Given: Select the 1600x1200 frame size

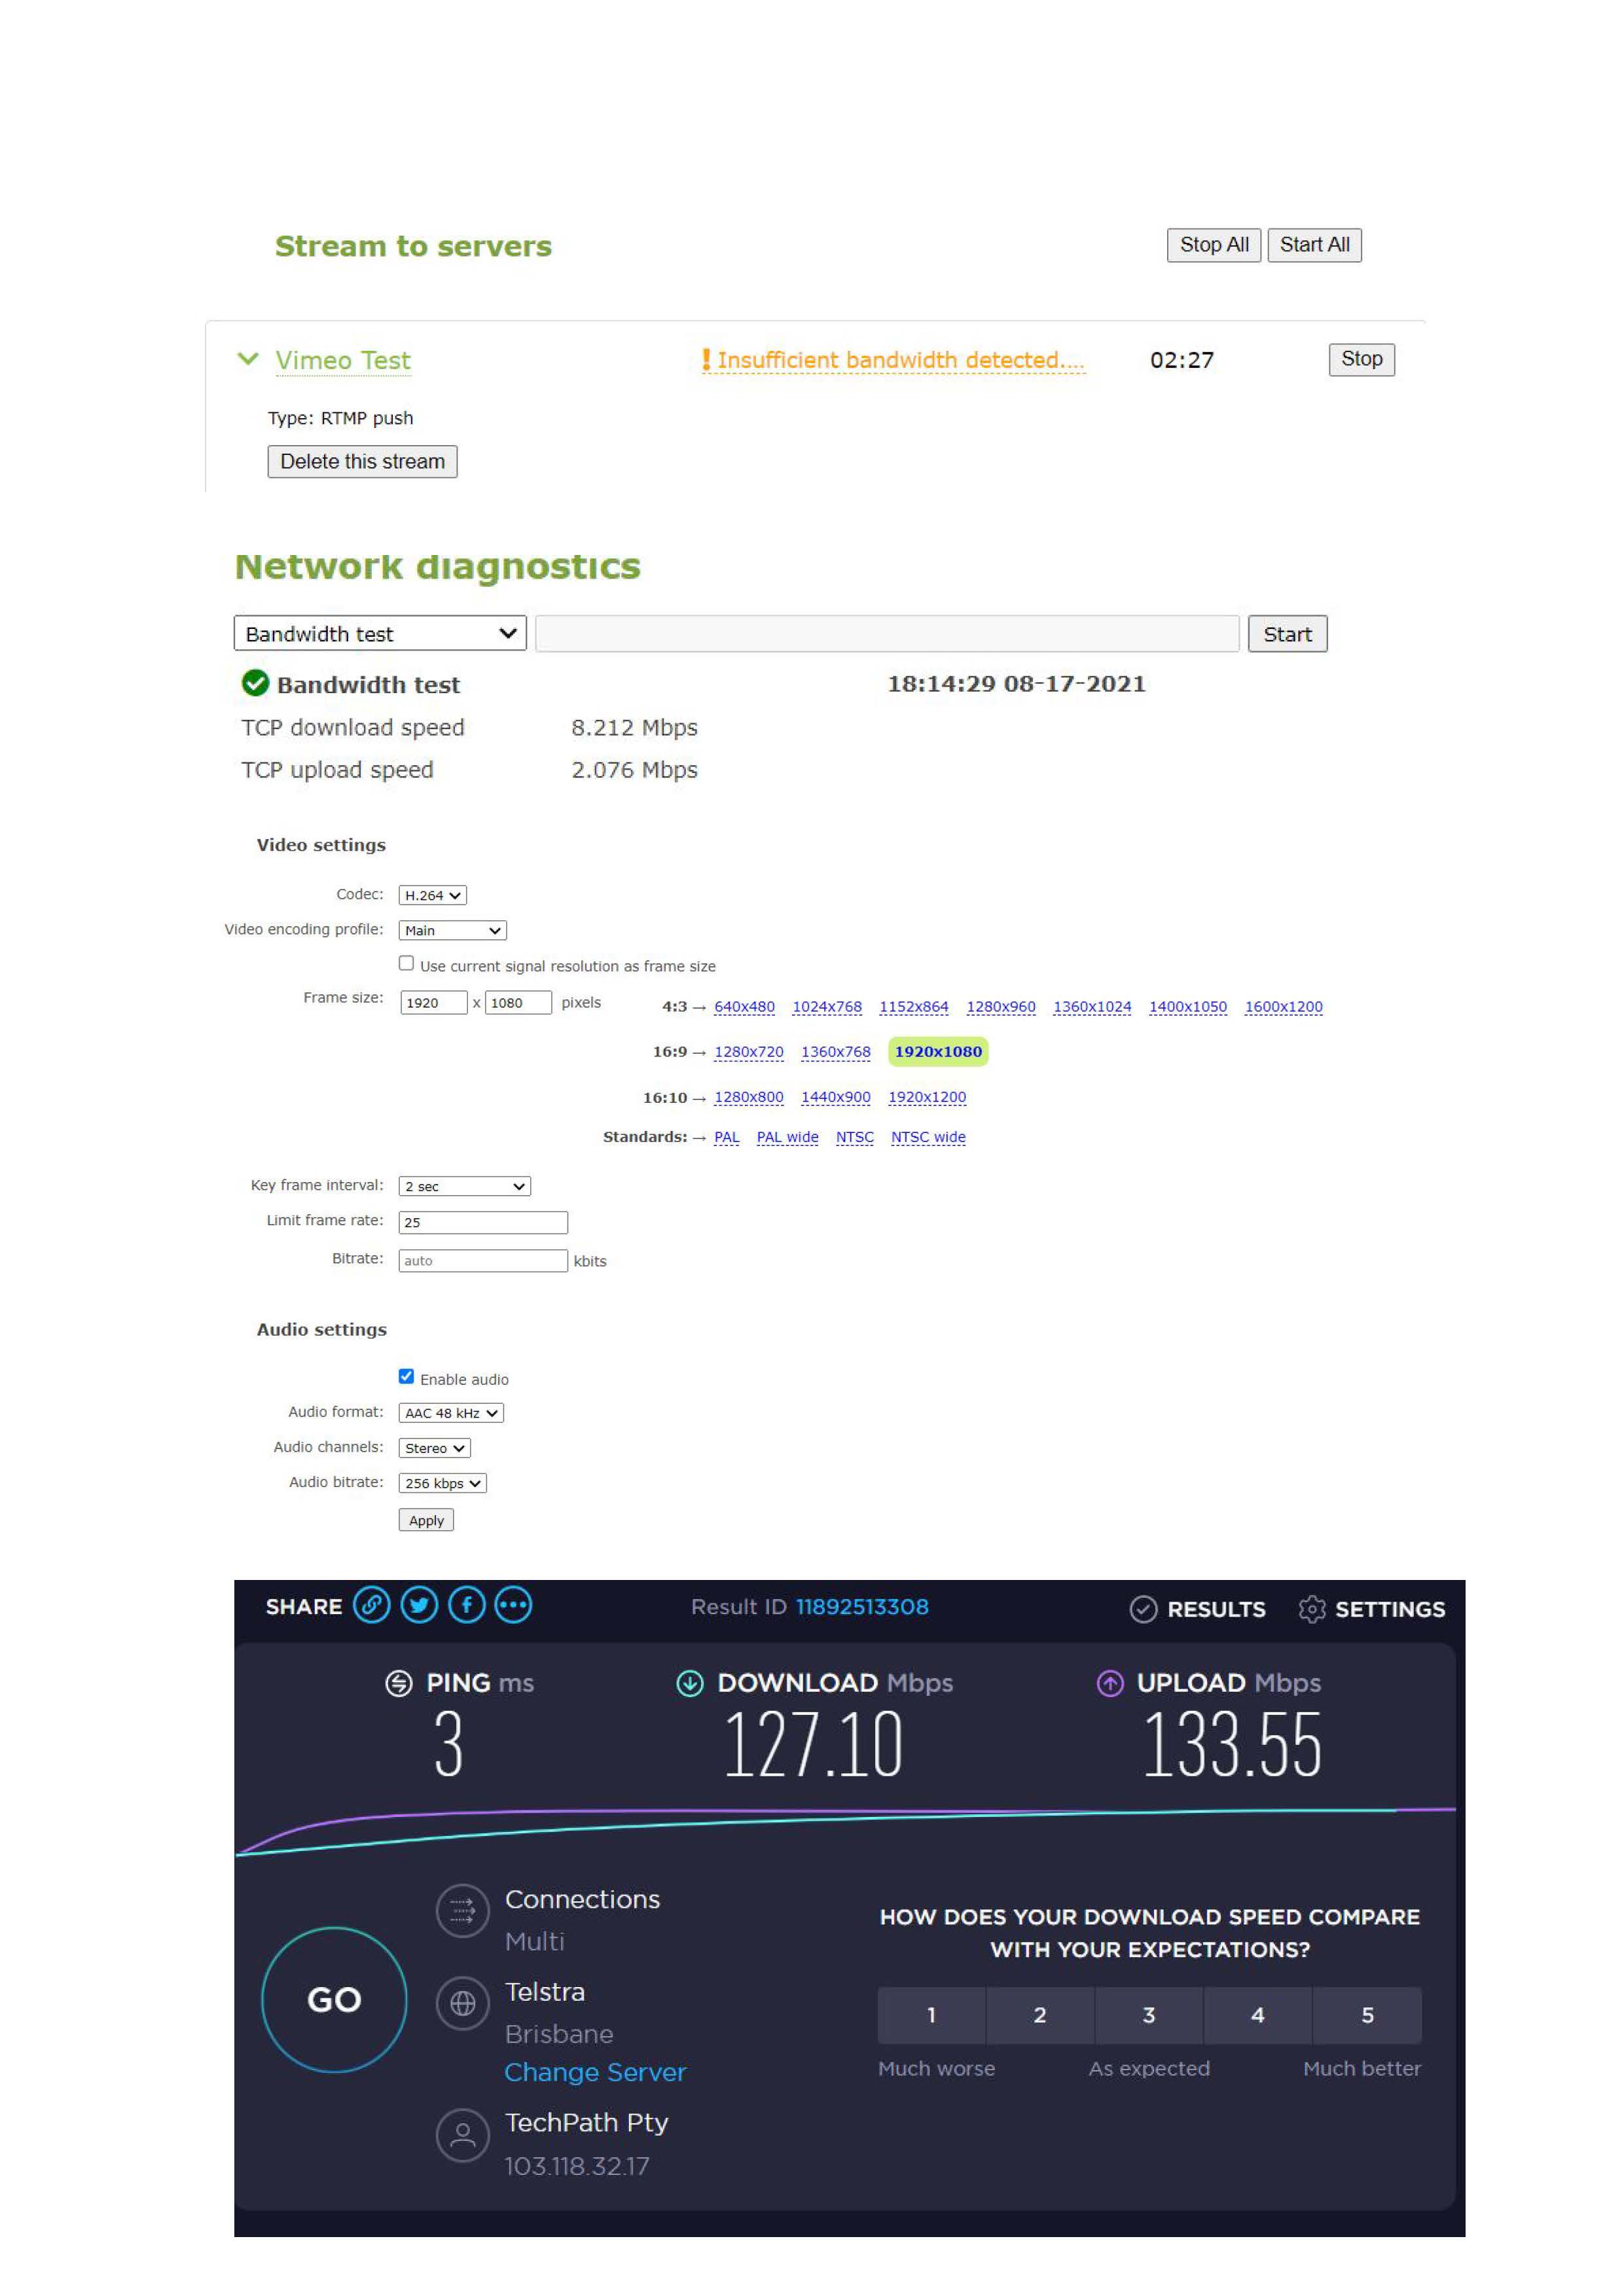Looking at the screenshot, I should pos(1284,1007).
